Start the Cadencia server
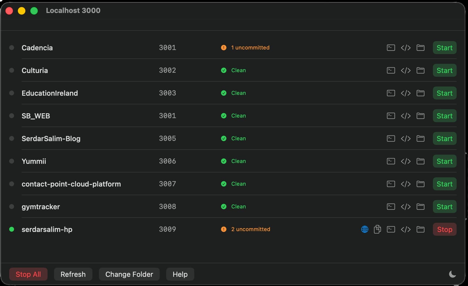 pyautogui.click(x=444, y=48)
